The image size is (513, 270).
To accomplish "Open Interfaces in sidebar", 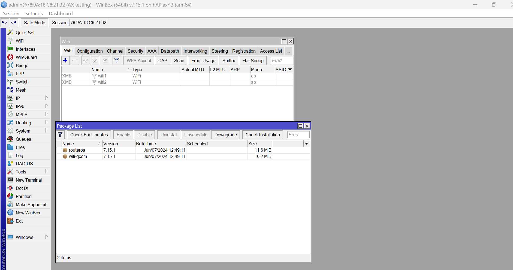I will tap(29, 49).
